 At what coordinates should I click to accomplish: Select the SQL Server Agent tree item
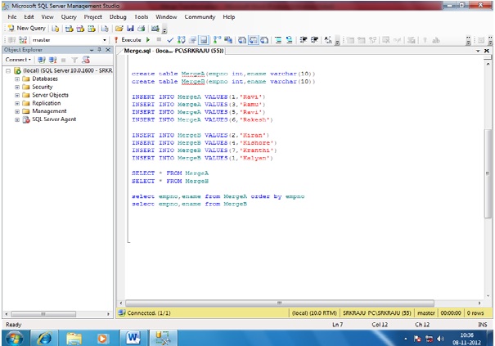pyautogui.click(x=53, y=120)
